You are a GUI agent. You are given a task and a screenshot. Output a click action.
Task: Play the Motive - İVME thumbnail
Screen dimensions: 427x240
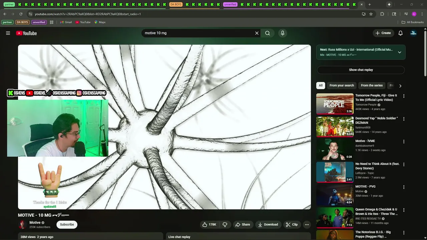(x=335, y=149)
